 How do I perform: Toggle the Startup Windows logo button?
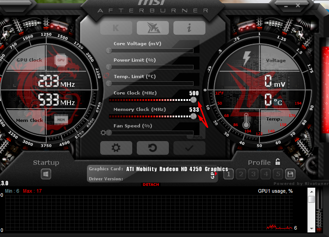(46, 174)
